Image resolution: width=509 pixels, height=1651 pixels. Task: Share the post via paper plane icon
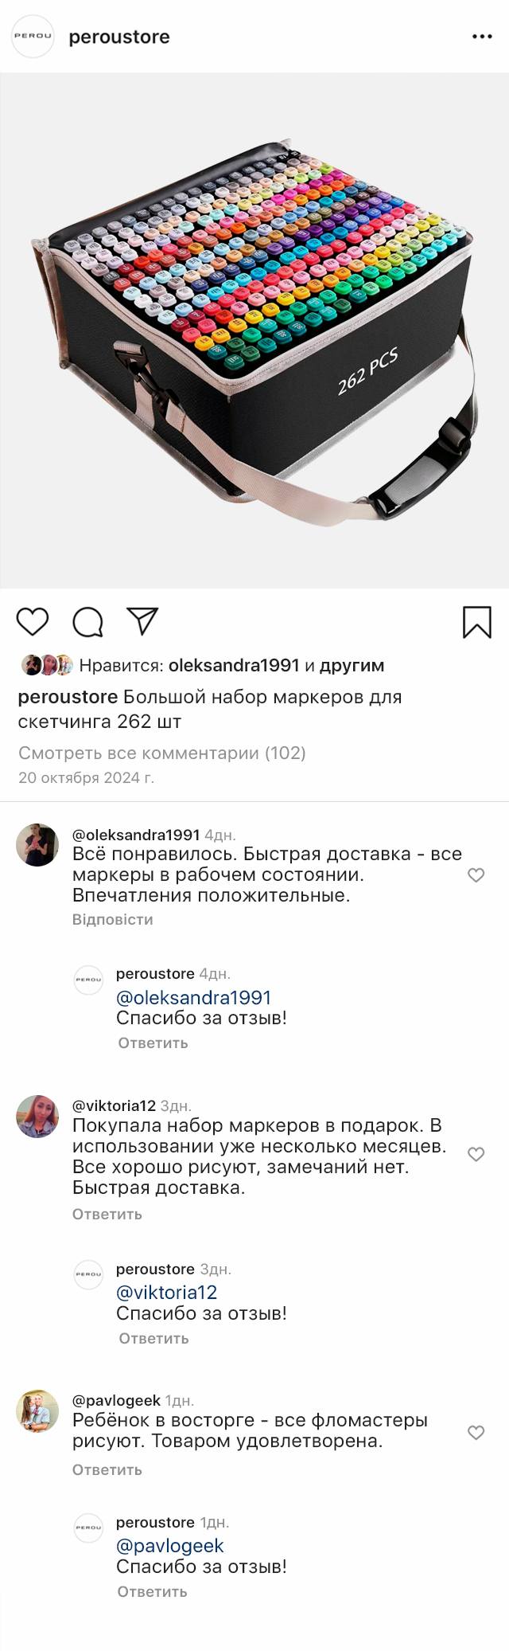tap(143, 621)
